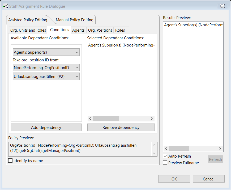The width and height of the screenshot is (231, 190).
Task: Open the Org. Positions tab
Action: pos(100,30)
